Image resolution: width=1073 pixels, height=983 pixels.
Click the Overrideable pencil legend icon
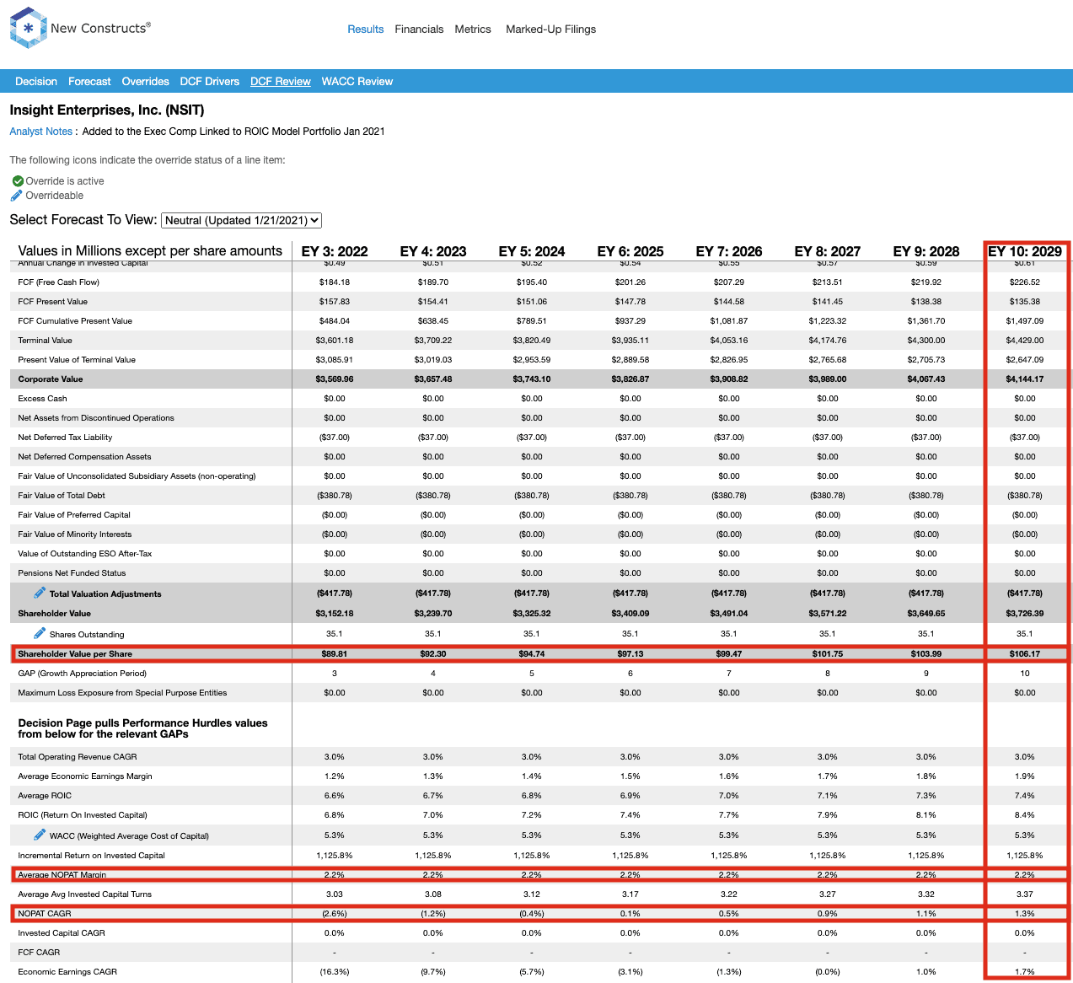coord(16,196)
